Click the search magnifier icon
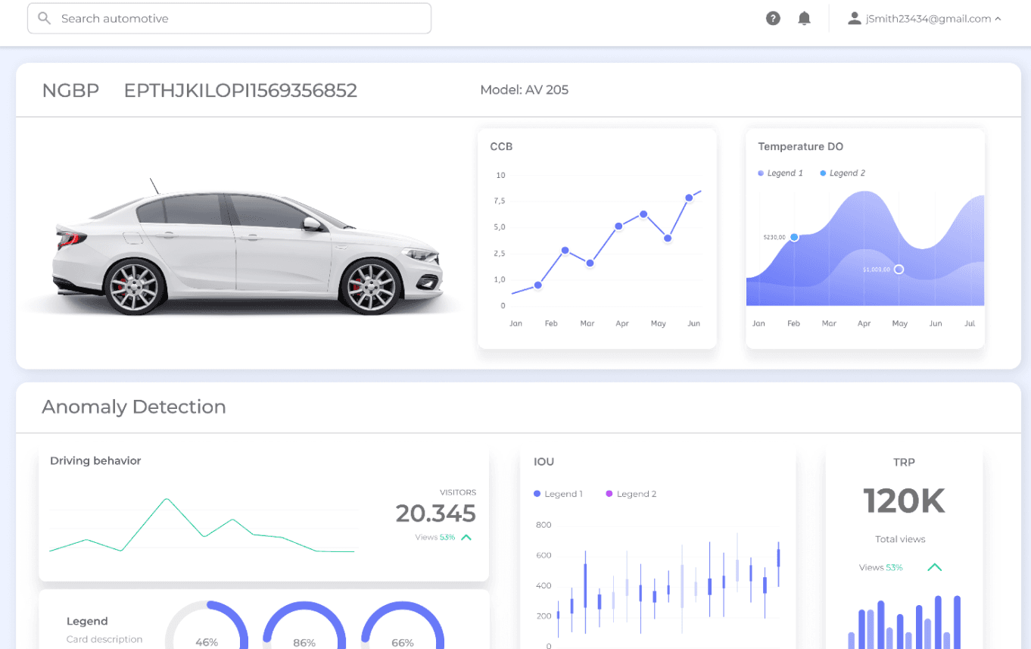The height and width of the screenshot is (649, 1031). (44, 18)
